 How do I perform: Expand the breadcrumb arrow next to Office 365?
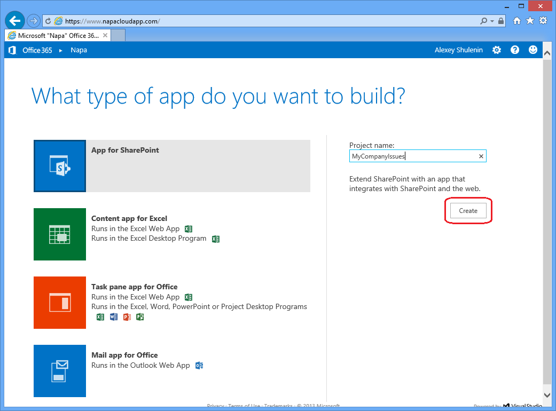click(x=60, y=50)
